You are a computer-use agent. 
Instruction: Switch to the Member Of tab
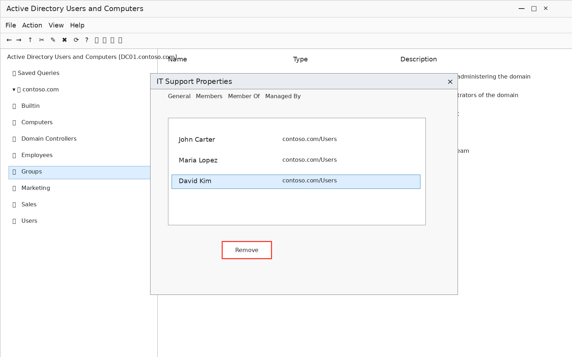pyautogui.click(x=244, y=96)
